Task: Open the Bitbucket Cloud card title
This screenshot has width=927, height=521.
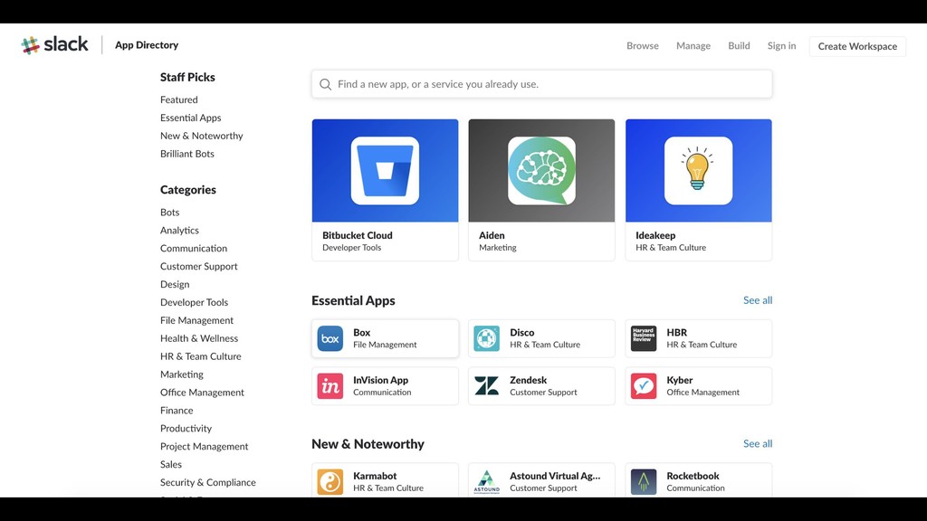Action: pyautogui.click(x=357, y=235)
